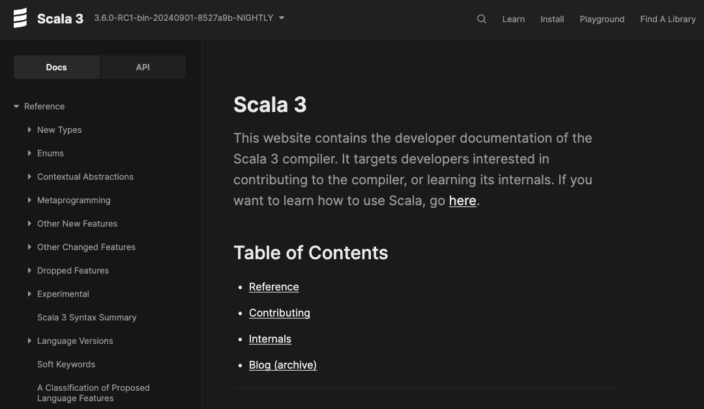Screen dimensions: 704x409
Task: Open the version selector dropdown arrow
Action: click(282, 18)
